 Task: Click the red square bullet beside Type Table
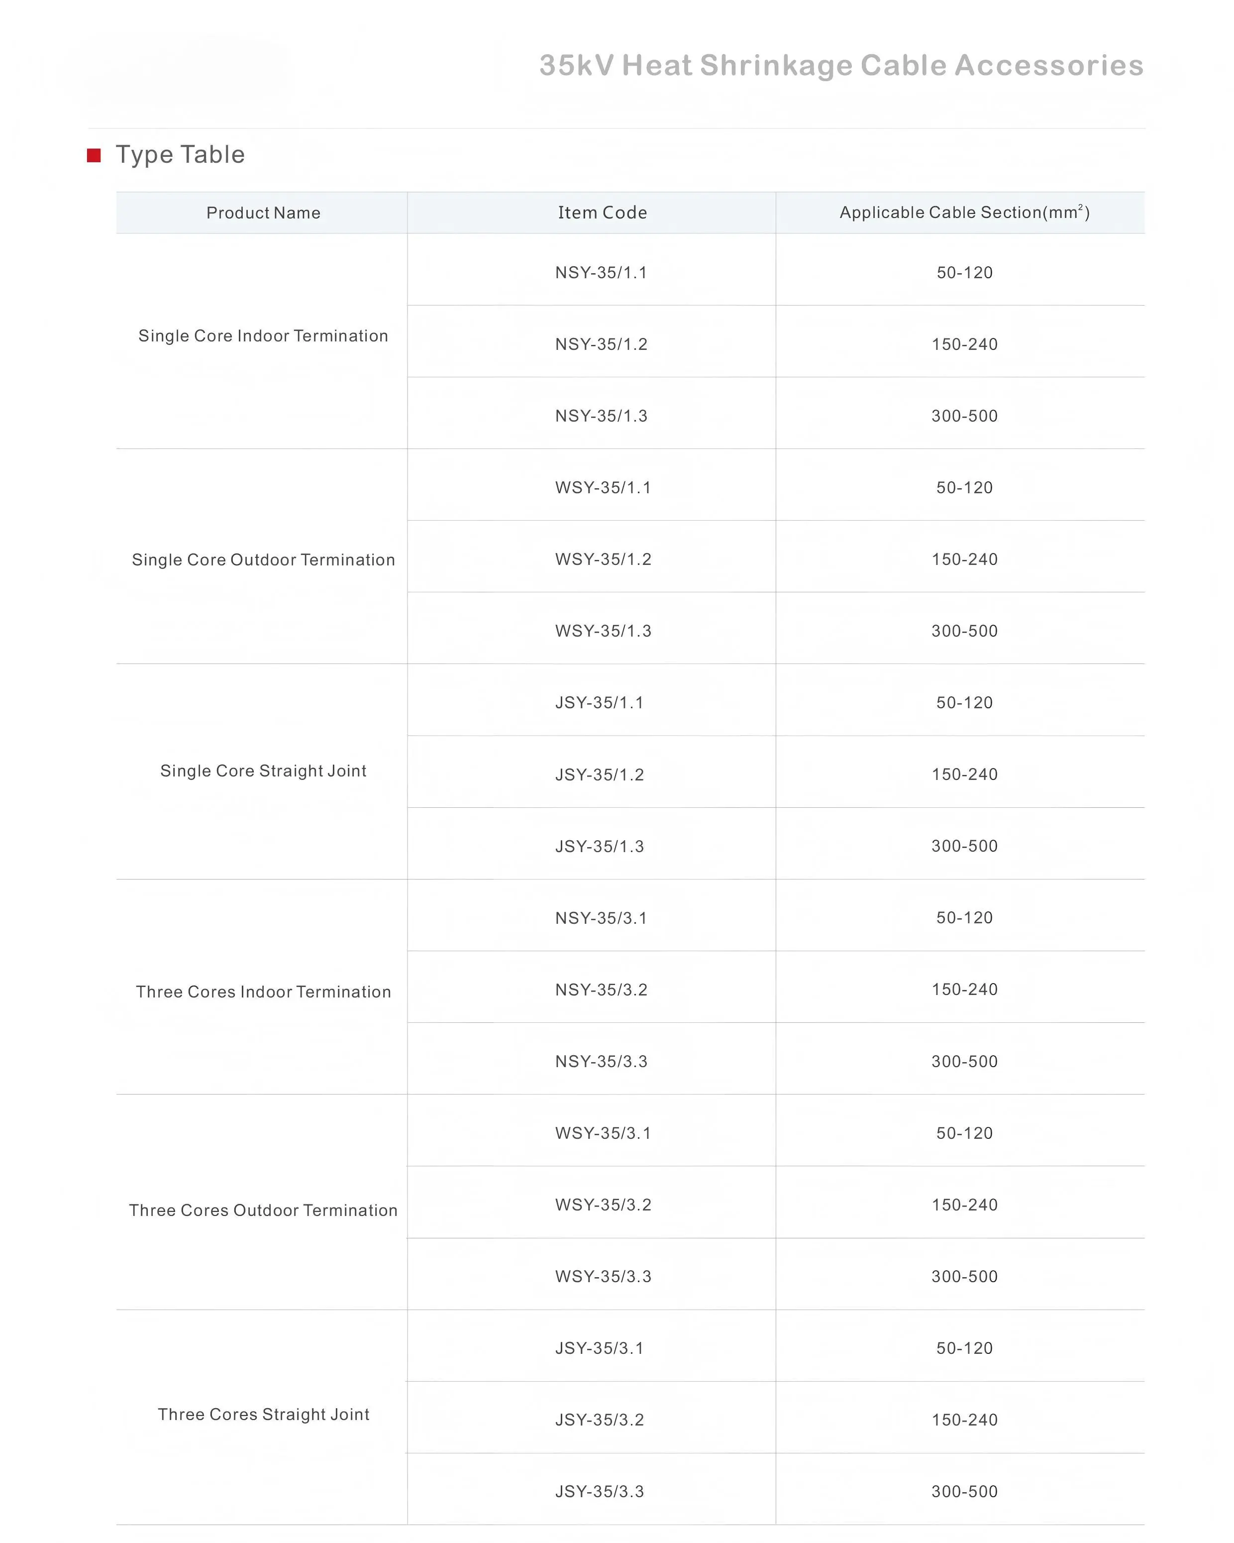point(94,155)
